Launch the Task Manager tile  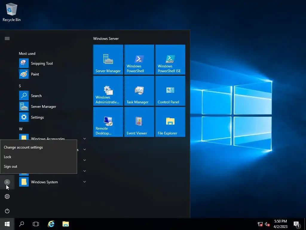coord(139,91)
